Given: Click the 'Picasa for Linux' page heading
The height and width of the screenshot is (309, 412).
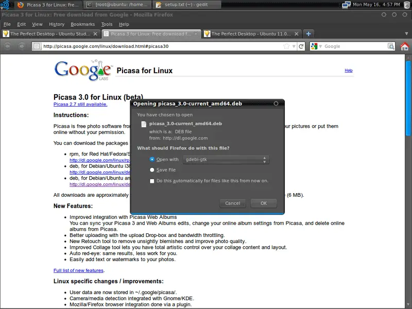Looking at the screenshot, I should [x=145, y=71].
